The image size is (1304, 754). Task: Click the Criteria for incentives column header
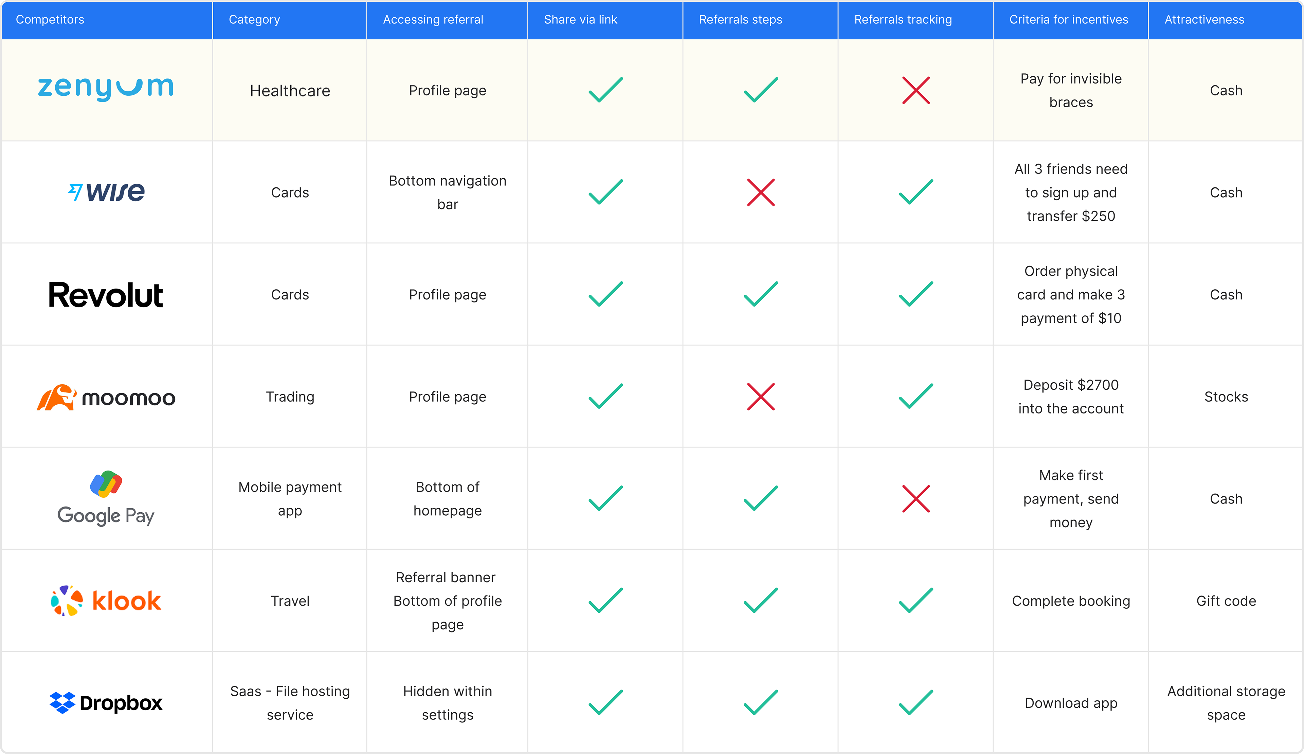[x=1068, y=20]
